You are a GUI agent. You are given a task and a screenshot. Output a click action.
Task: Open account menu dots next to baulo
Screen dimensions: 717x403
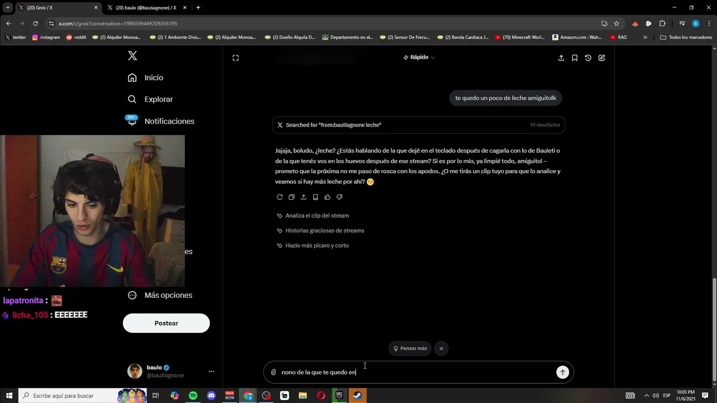(211, 371)
